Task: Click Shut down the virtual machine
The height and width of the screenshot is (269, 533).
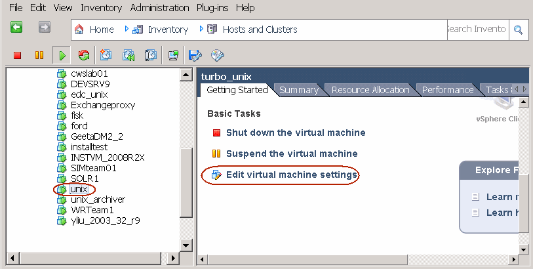Action: tap(295, 133)
